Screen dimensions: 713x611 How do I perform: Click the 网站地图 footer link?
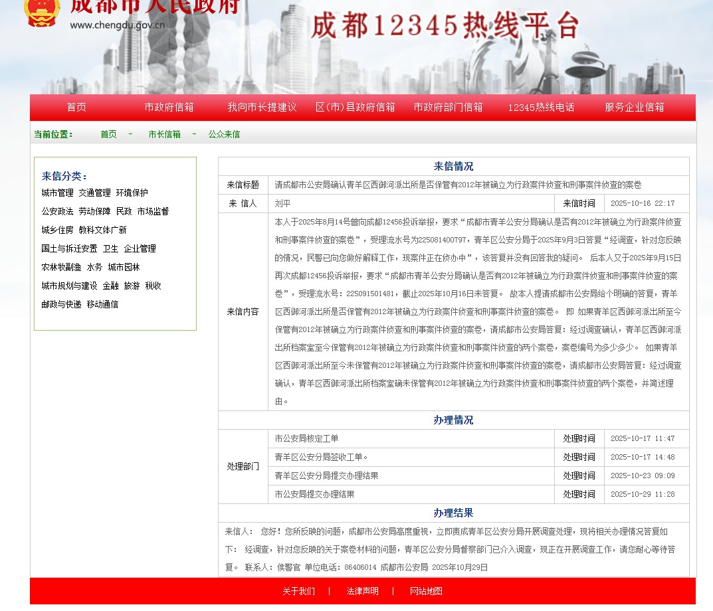(426, 591)
